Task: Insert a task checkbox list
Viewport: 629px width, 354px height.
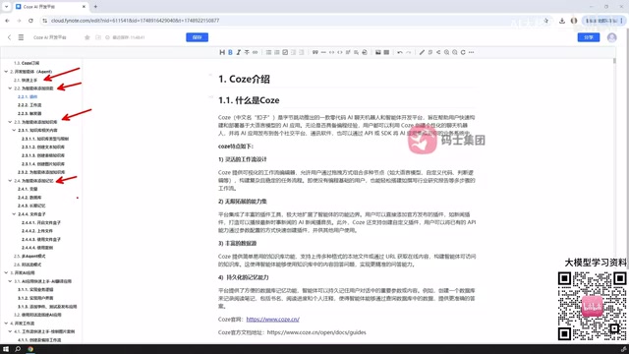Action: (285, 52)
